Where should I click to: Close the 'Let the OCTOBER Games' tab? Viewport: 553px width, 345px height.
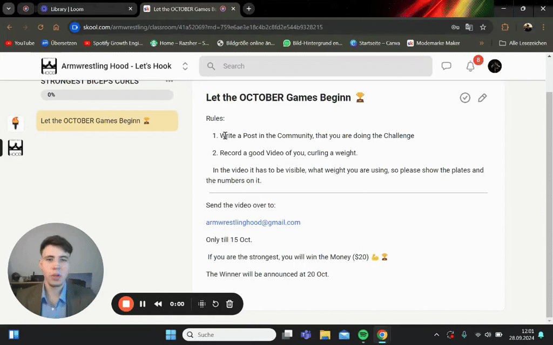[233, 9]
